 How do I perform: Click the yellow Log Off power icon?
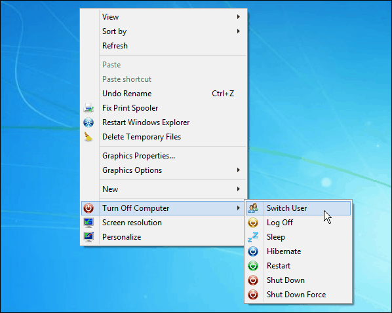click(x=253, y=223)
